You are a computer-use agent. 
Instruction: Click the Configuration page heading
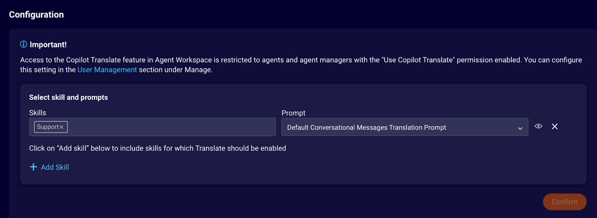point(36,15)
